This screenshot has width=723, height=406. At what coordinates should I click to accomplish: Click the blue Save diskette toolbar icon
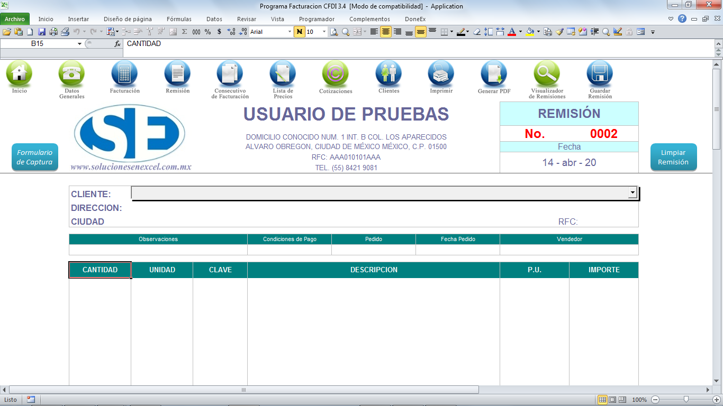[x=42, y=32]
